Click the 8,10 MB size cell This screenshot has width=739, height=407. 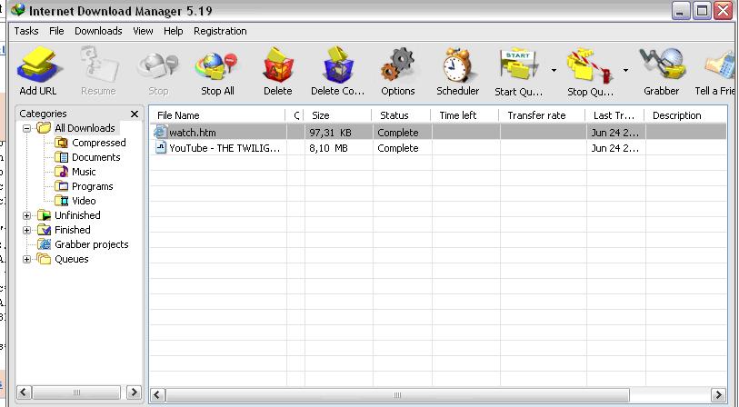point(328,148)
